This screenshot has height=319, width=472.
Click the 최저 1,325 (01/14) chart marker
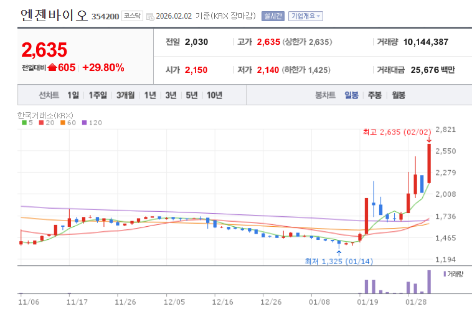[339, 261]
